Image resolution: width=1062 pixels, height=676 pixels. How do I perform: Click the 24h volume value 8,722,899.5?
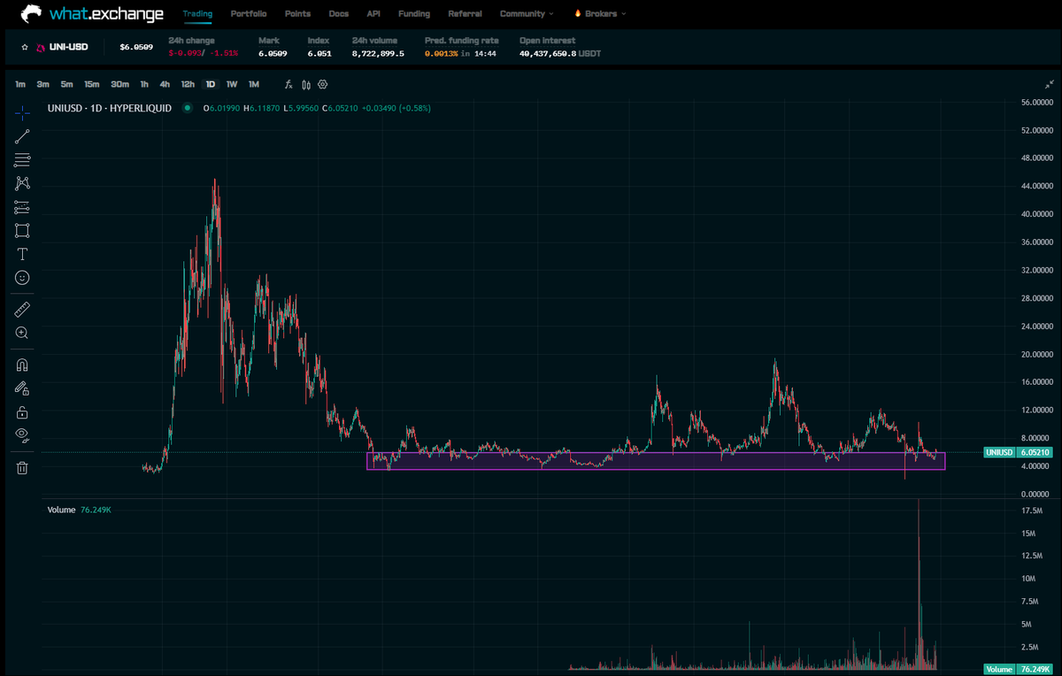point(378,53)
